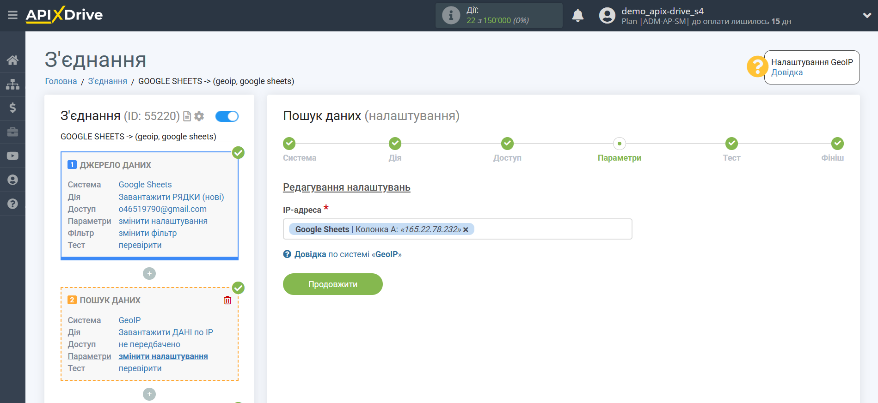Click the Продовжити button
Viewport: 878px width, 403px height.
[x=333, y=284]
